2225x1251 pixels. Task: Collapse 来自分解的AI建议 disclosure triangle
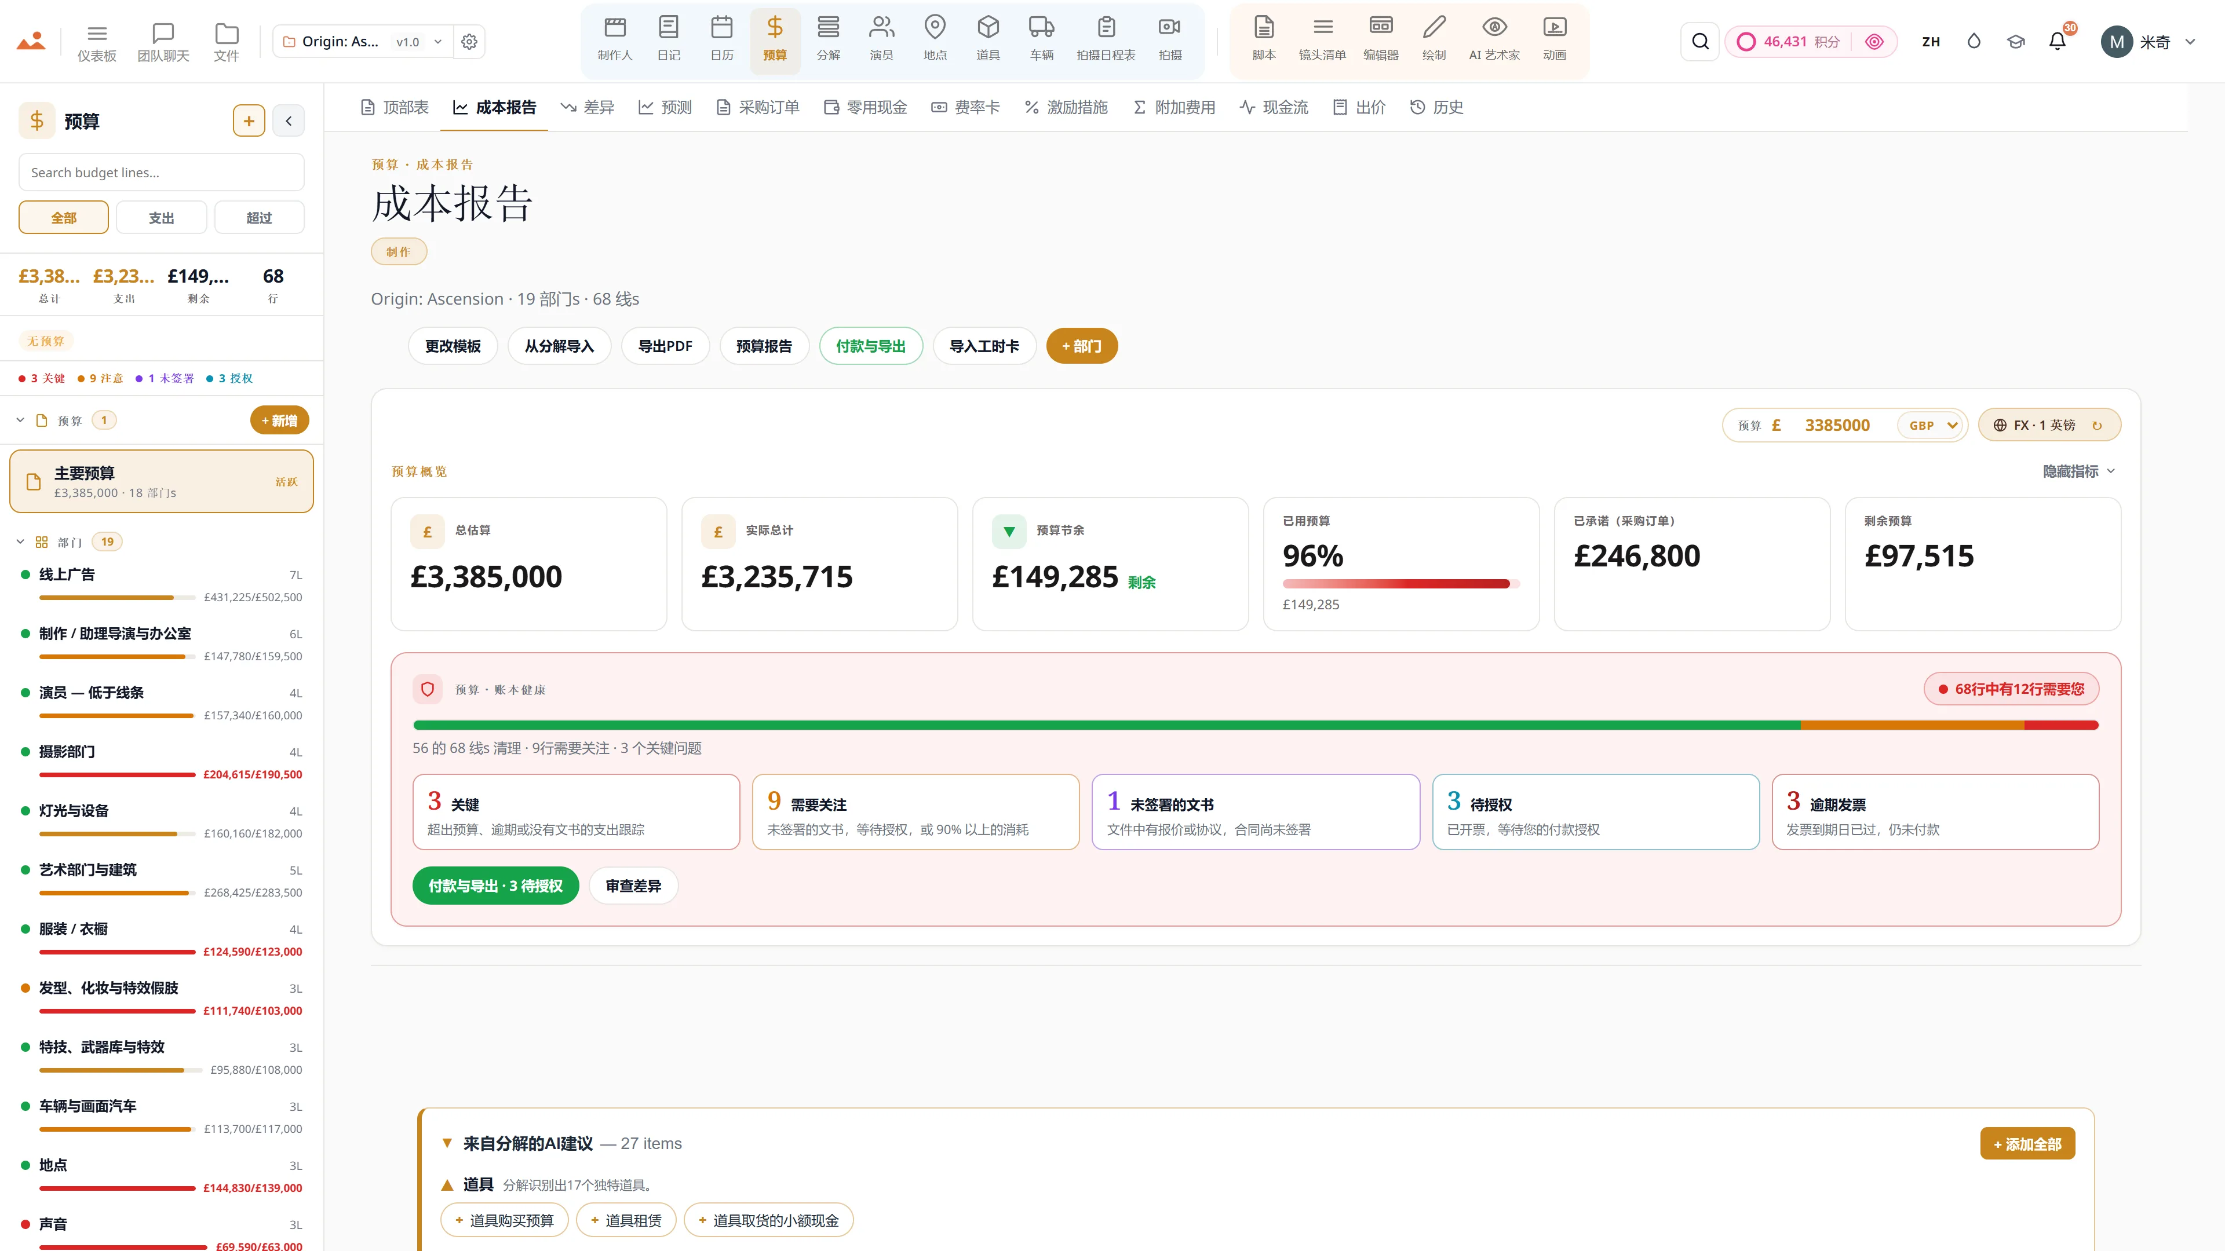click(447, 1143)
